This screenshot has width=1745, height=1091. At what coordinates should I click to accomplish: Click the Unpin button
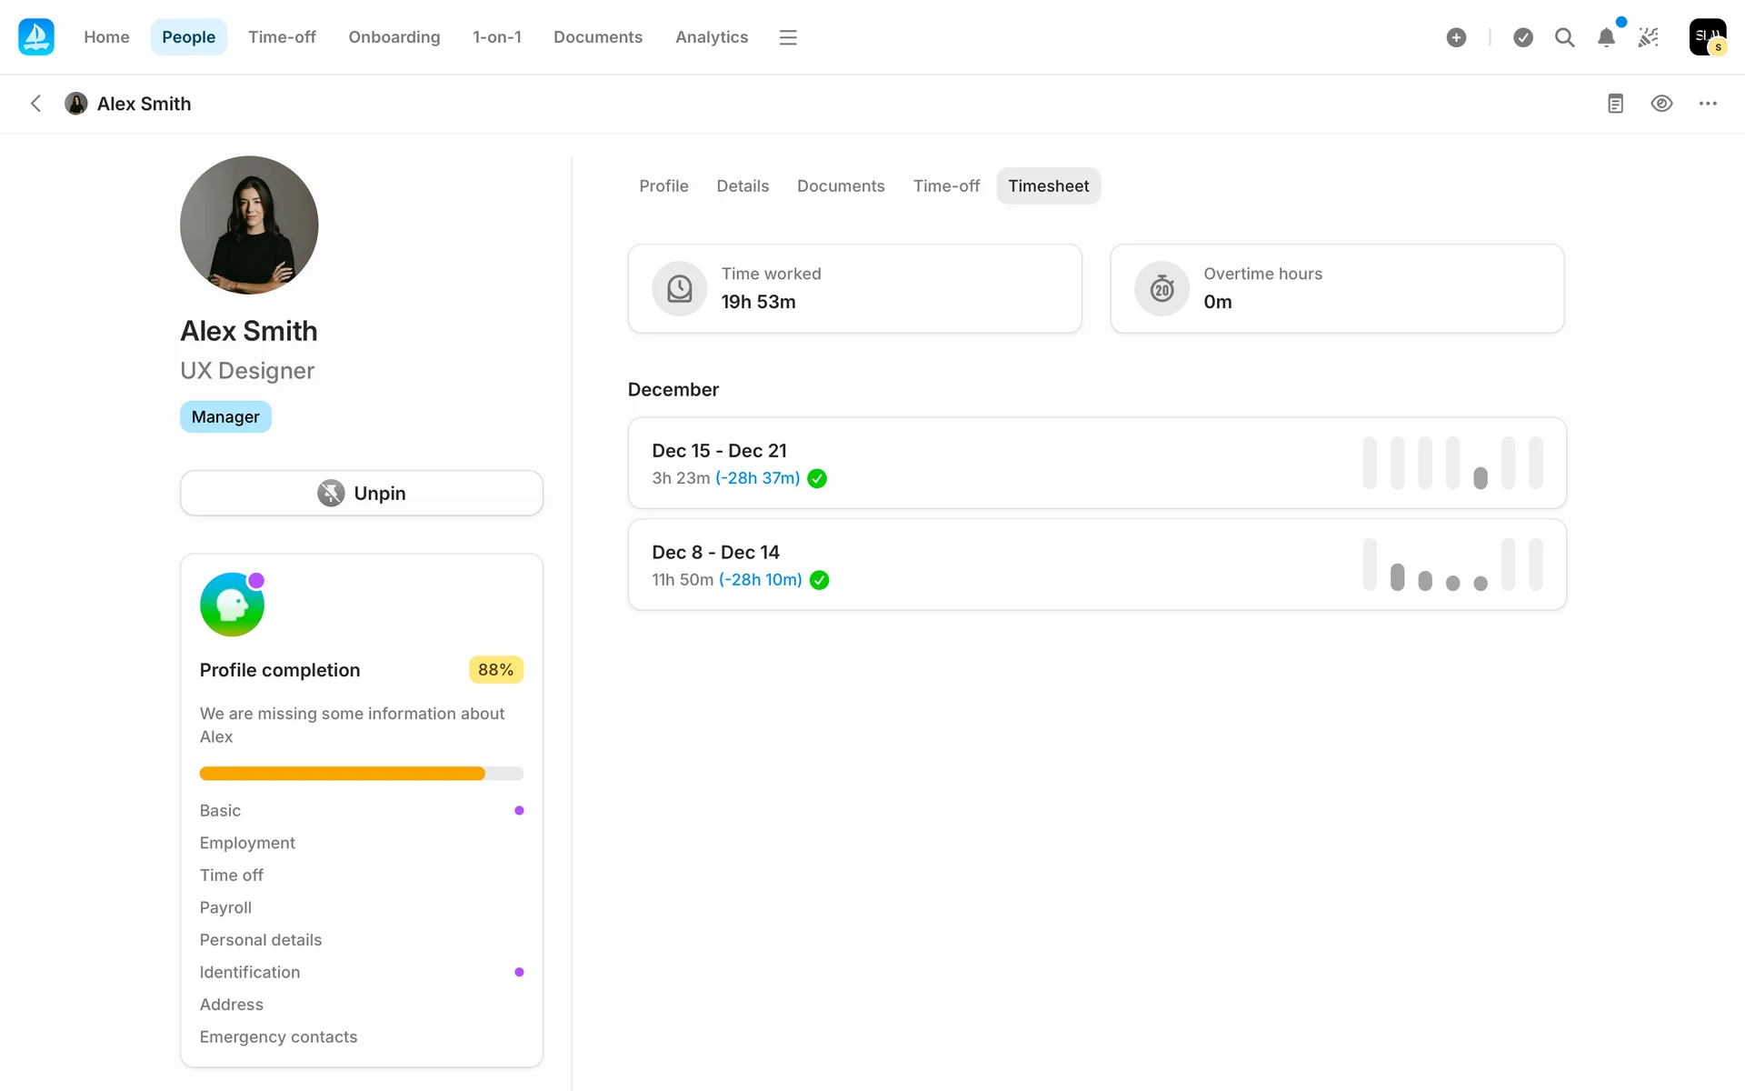[x=362, y=493]
